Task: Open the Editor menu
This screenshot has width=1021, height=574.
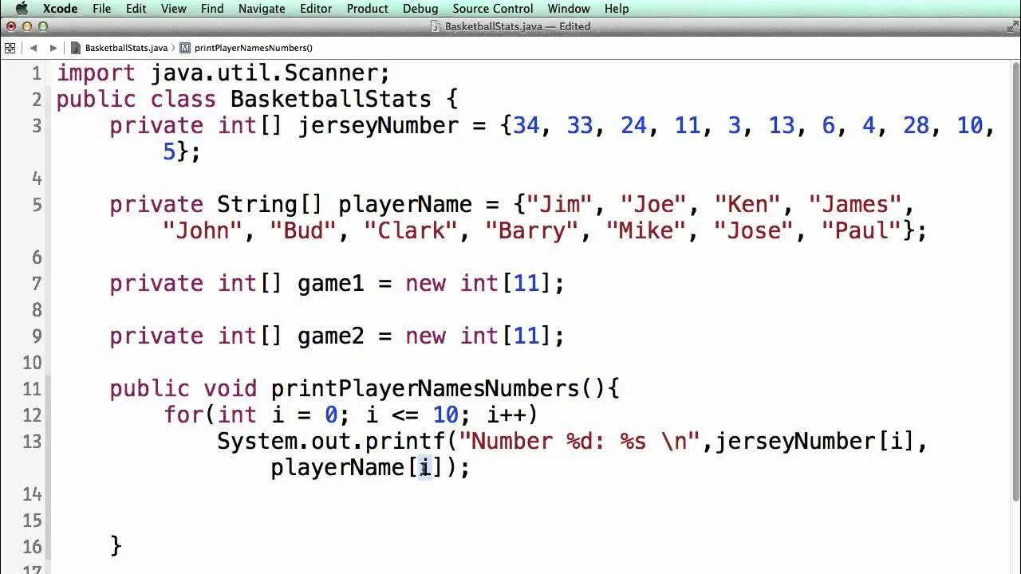Action: [316, 9]
